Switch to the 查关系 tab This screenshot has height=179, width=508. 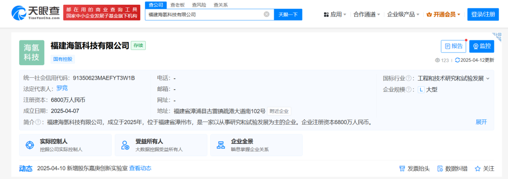(x=221, y=5)
